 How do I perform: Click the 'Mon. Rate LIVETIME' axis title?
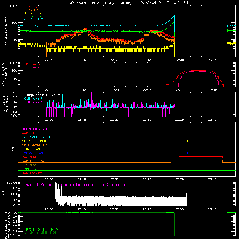tap(6, 225)
